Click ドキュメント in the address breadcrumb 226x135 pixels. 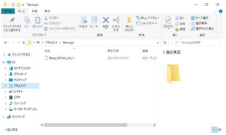(x=51, y=42)
